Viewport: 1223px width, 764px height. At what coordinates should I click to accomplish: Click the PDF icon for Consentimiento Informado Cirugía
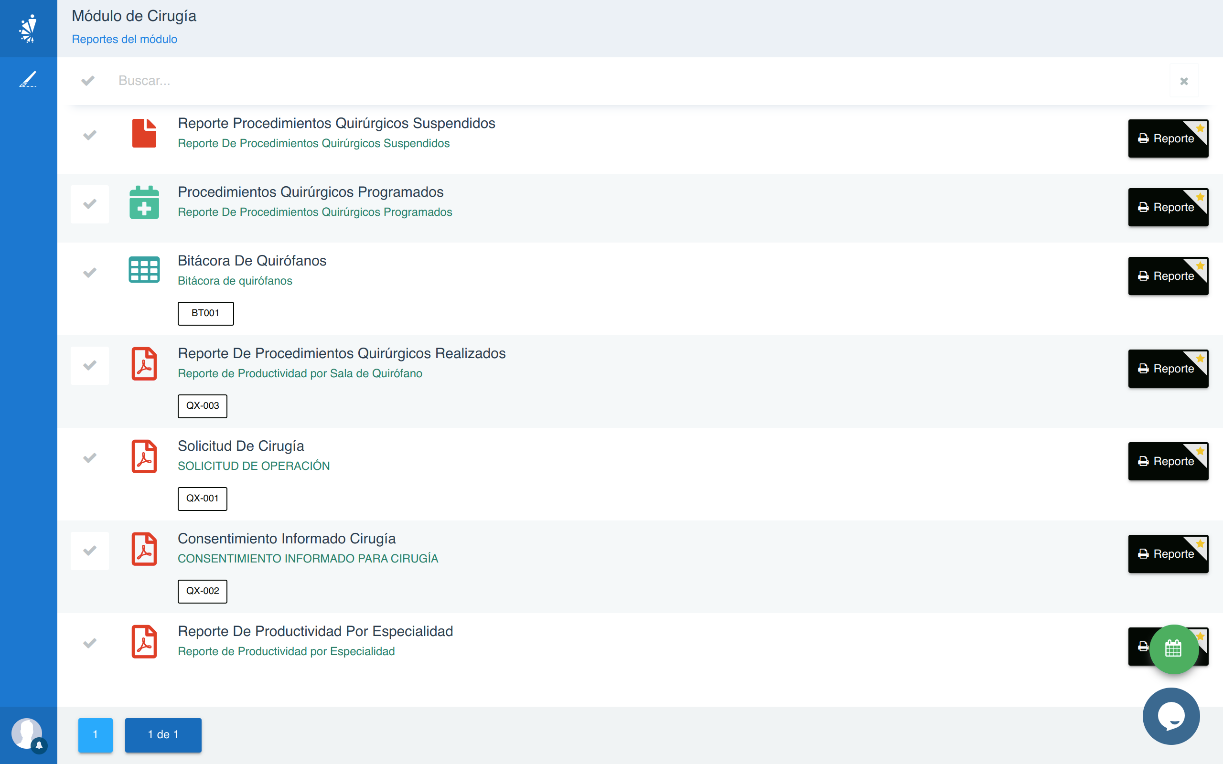144,549
